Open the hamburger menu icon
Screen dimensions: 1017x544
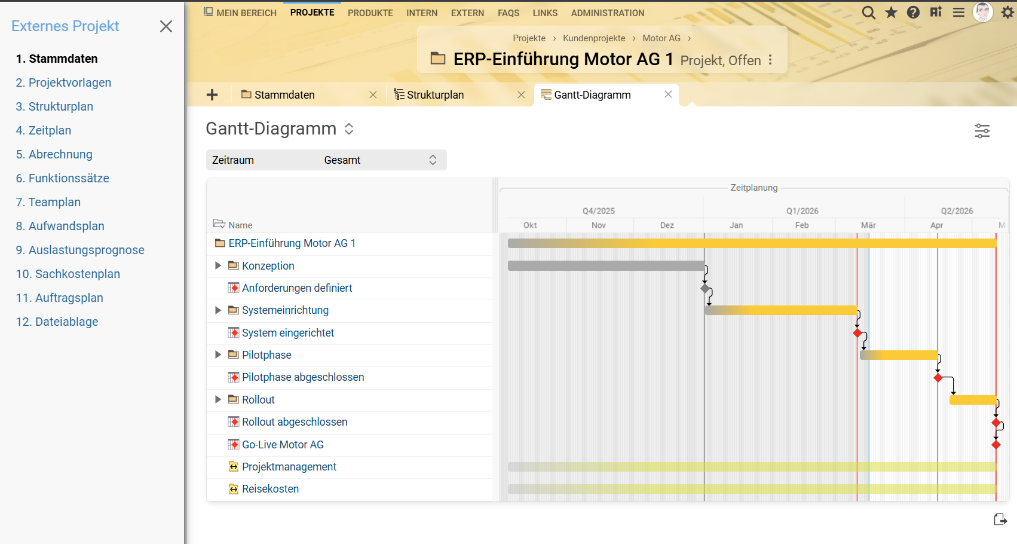[x=958, y=13]
